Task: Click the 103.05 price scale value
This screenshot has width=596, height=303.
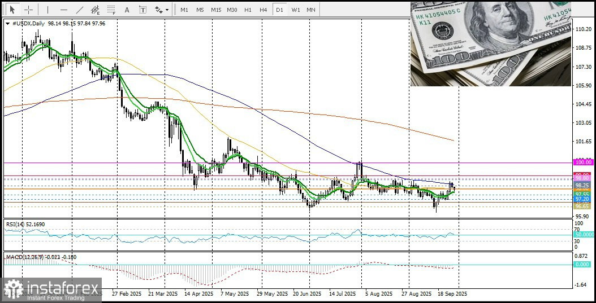Action: [584, 123]
